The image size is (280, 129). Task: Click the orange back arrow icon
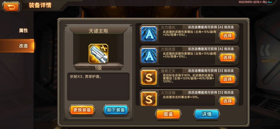click(11, 7)
